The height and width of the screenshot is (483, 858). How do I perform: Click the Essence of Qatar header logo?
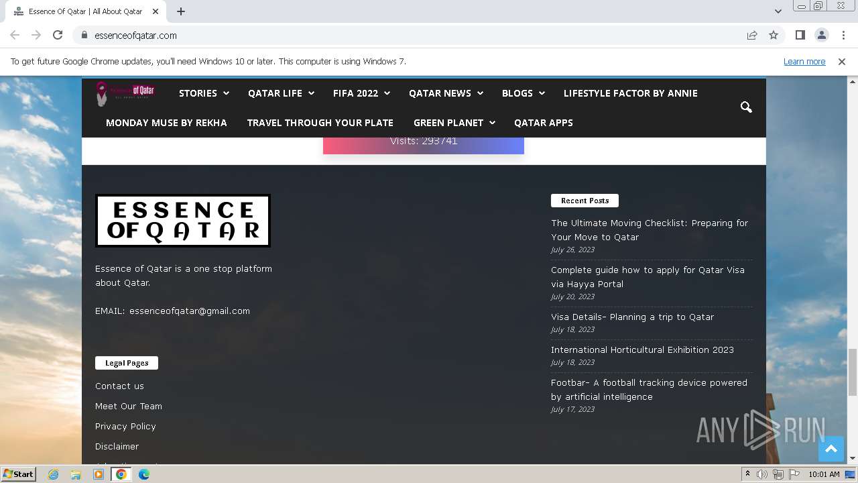click(125, 93)
